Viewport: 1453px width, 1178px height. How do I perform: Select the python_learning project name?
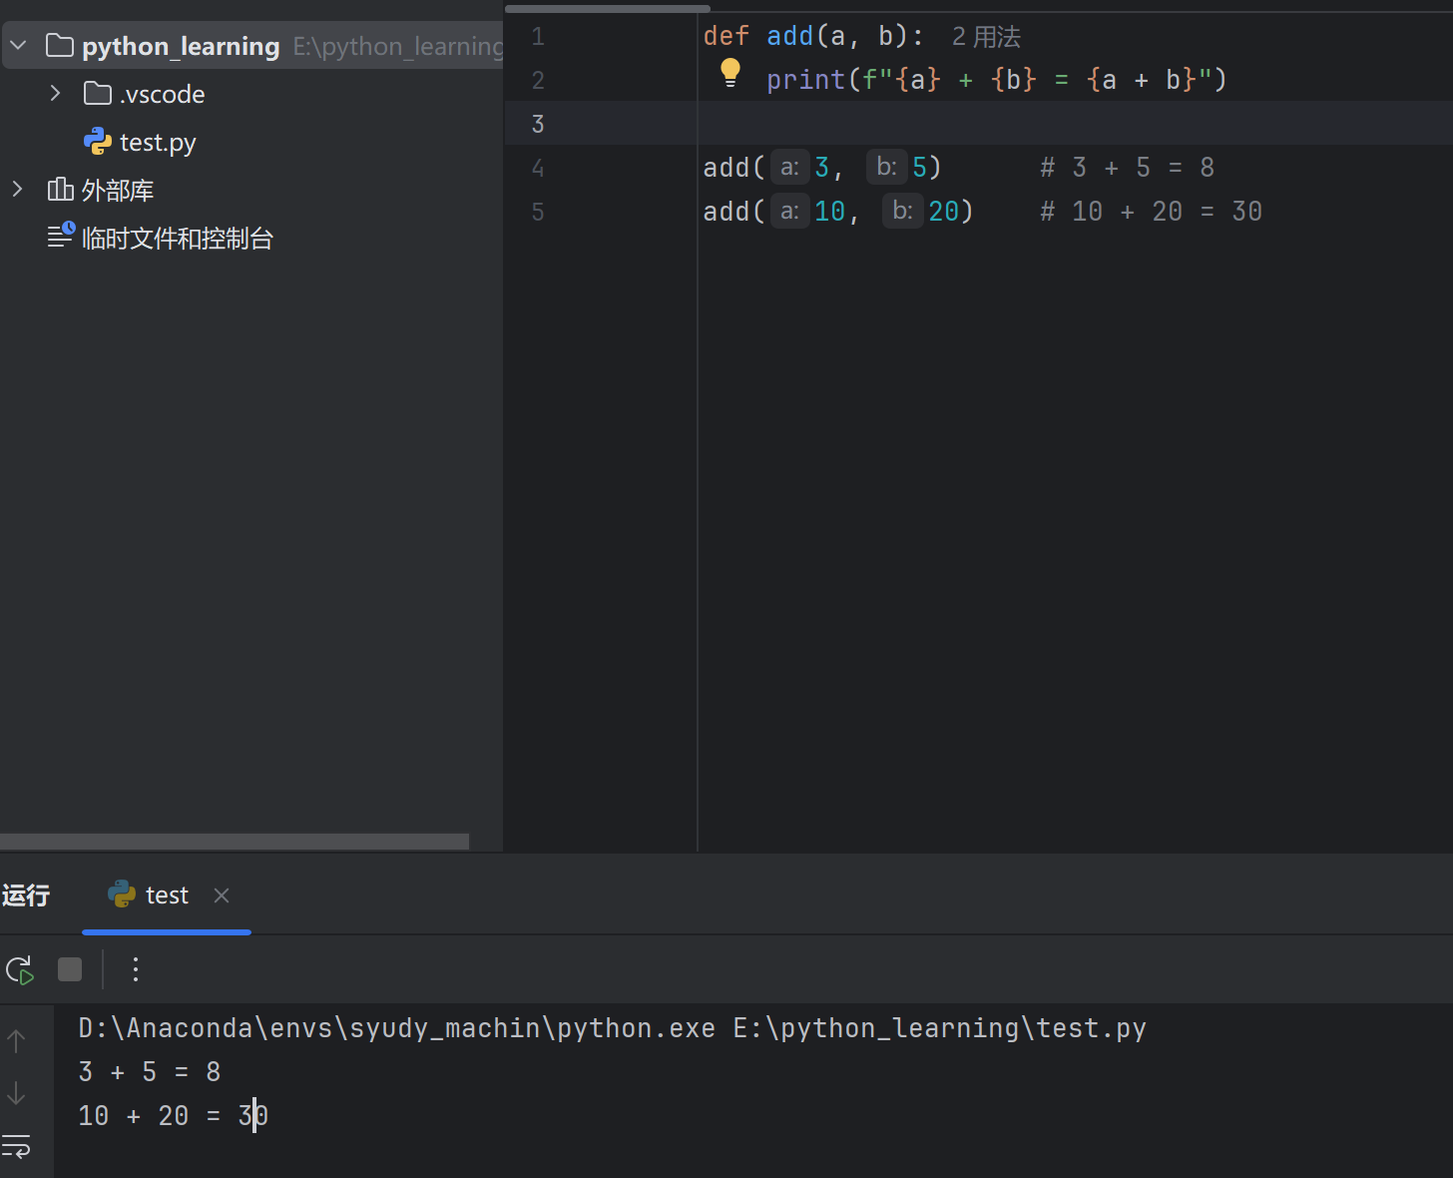point(181,47)
